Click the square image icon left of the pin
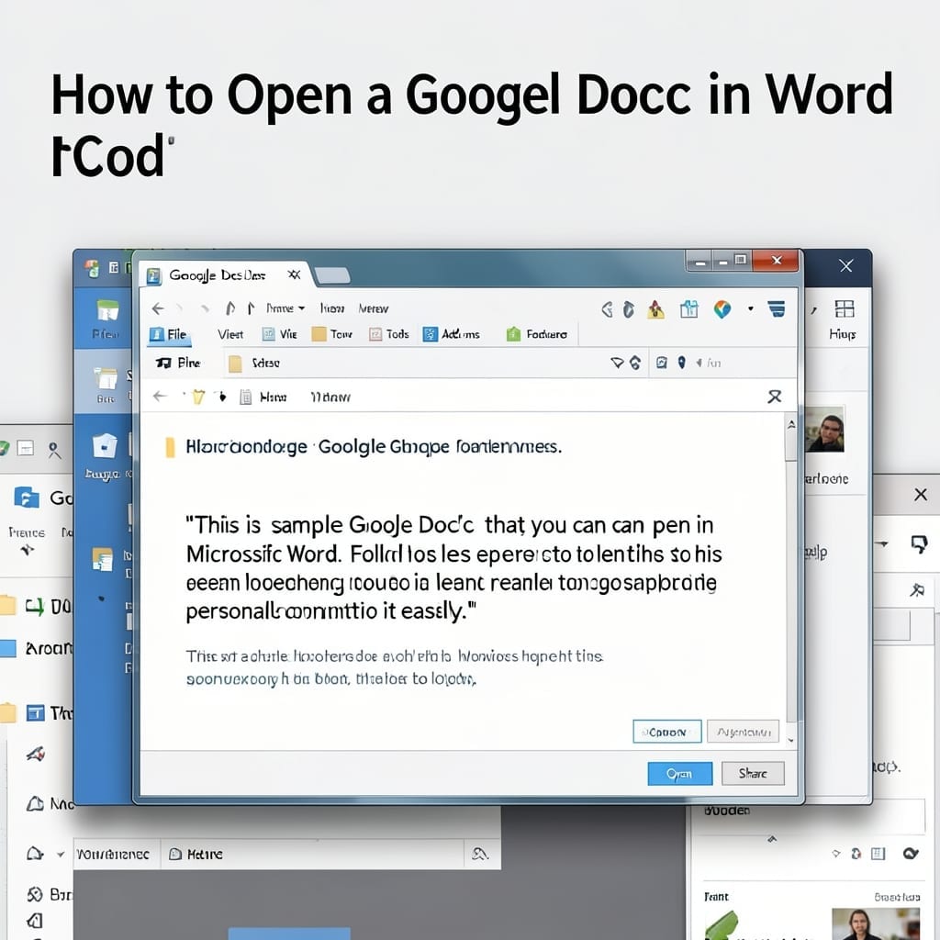940x940 pixels. point(661,363)
